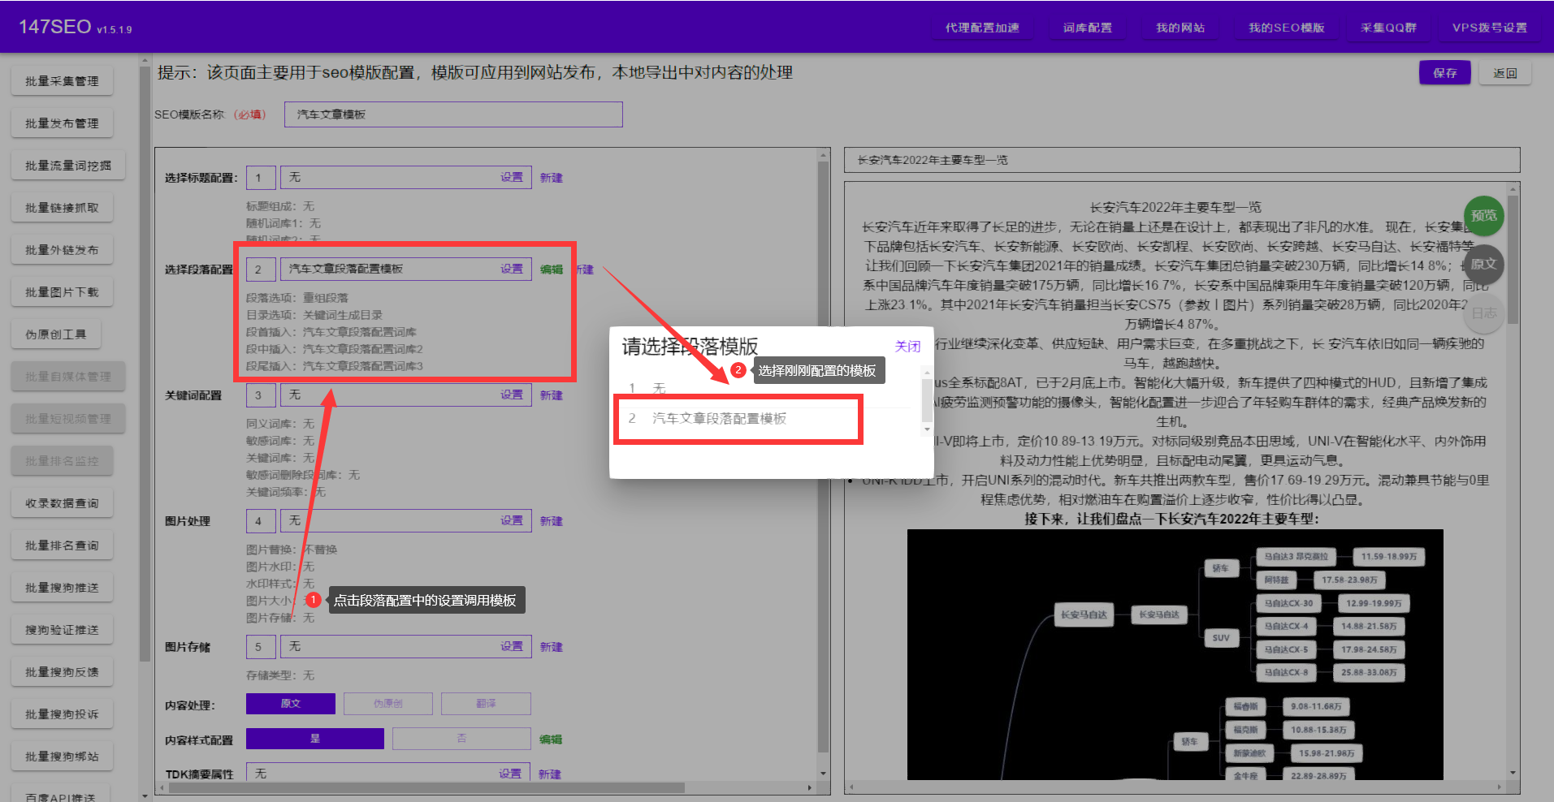Viewport: 1554px width, 802px height.
Task: Click 设置 in the 图片处理 row
Action: 512,520
